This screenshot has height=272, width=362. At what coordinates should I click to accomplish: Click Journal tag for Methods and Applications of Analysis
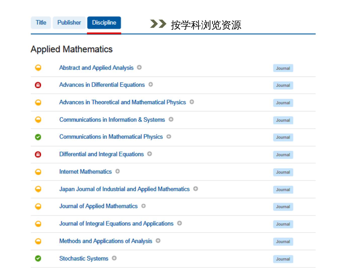283,242
